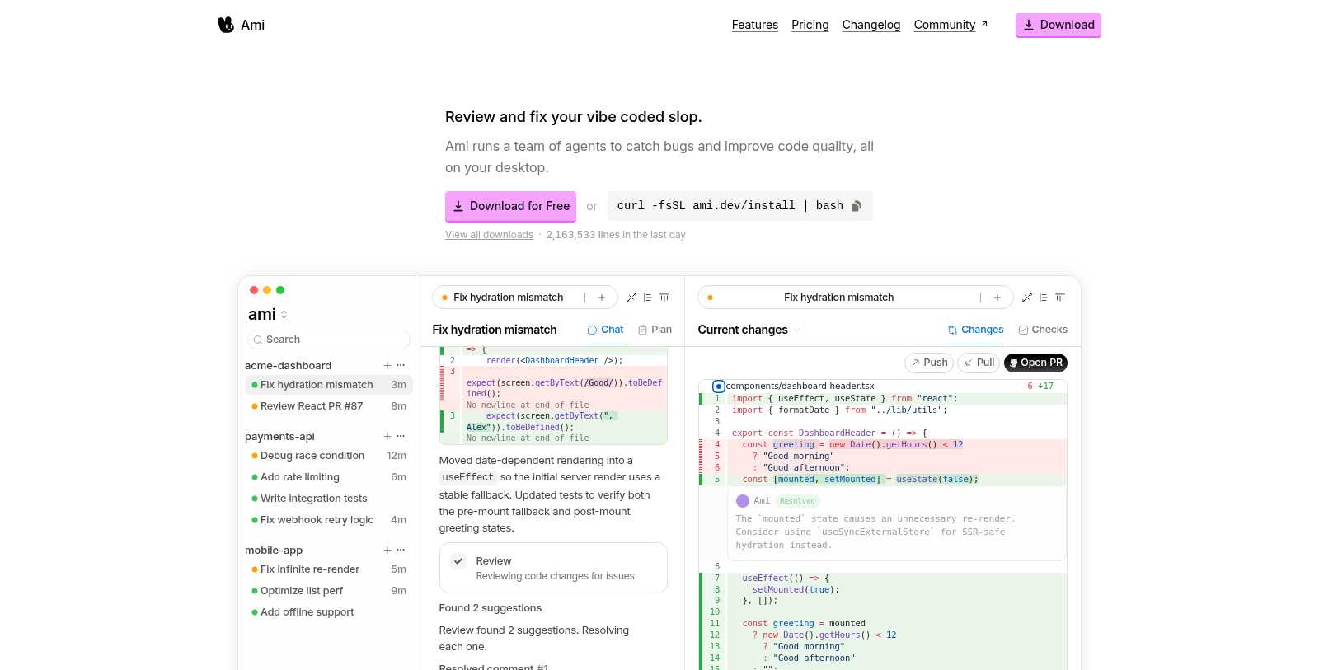Click the Ami rabbit logo
The width and height of the screenshot is (1319, 670).
pos(226,25)
